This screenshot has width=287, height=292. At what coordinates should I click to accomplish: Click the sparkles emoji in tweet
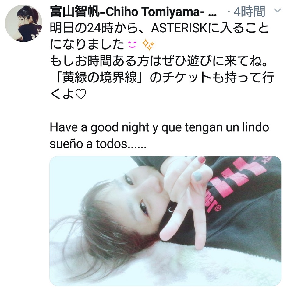148,45
